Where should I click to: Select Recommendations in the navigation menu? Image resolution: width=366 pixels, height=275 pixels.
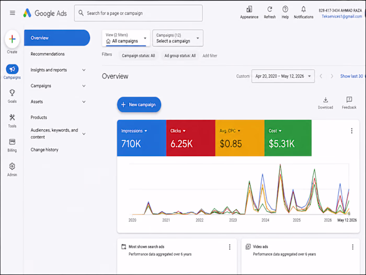pyautogui.click(x=48, y=54)
